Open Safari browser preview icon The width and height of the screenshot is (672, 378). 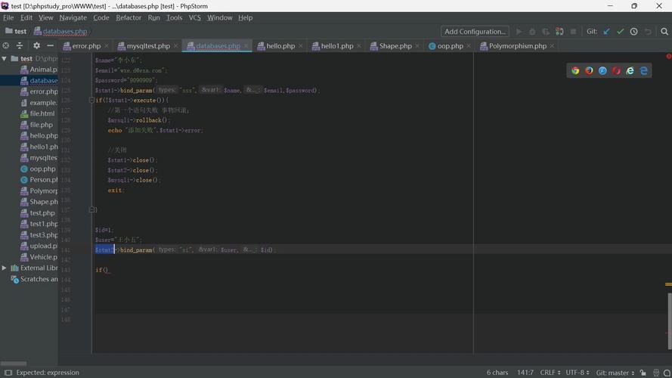(602, 71)
